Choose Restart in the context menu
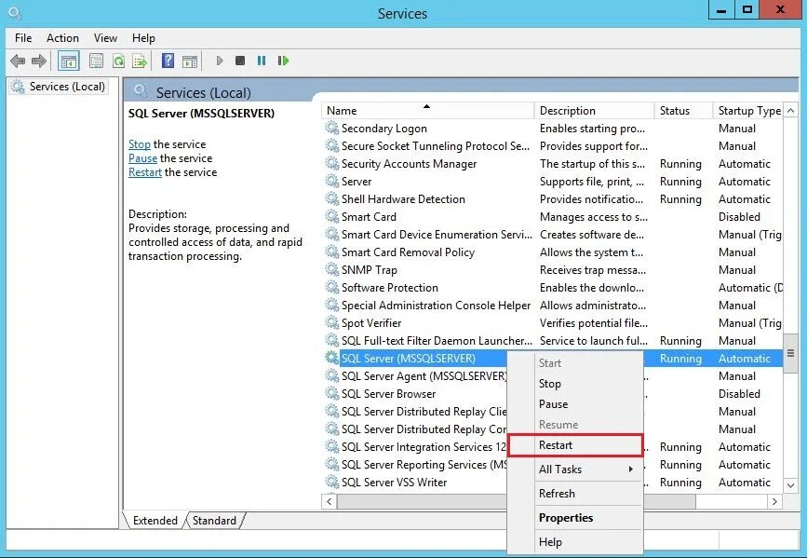This screenshot has height=558, width=807. pyautogui.click(x=575, y=445)
